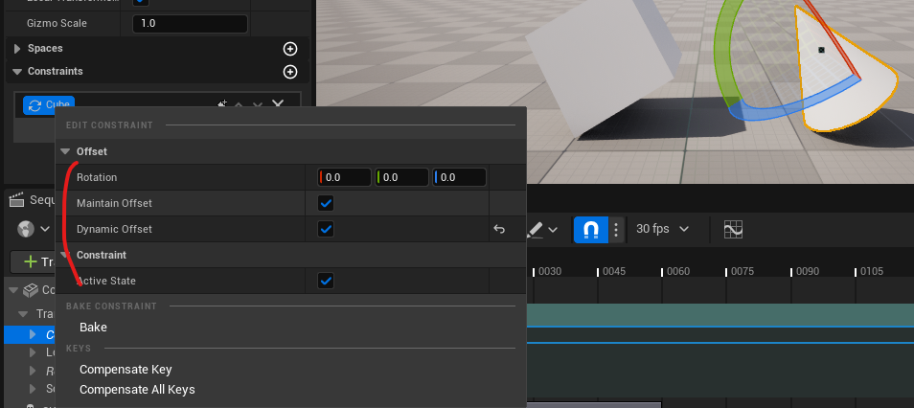Viewport: 914px width, 408px height.
Task: Grab the red rotation gizmo line
Action: [834, 38]
